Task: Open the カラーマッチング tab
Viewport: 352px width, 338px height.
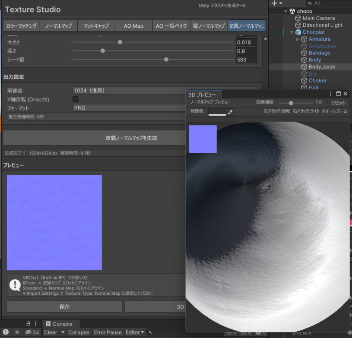Action: click(x=22, y=26)
